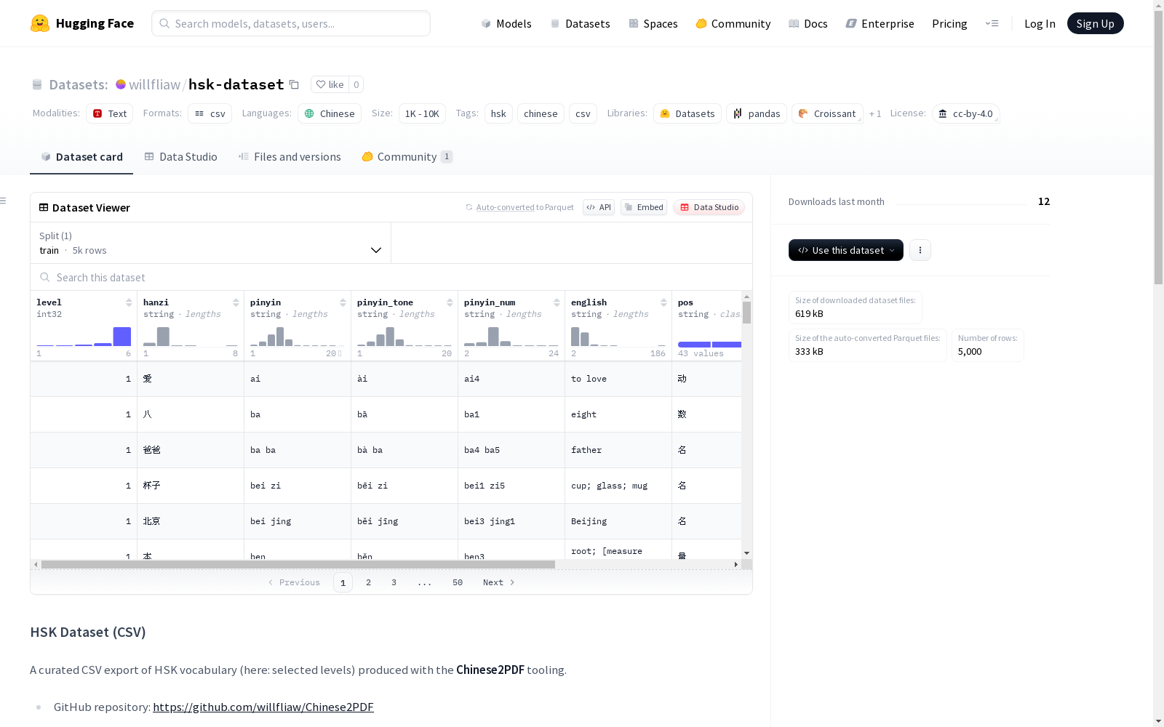The height and width of the screenshot is (727, 1164).
Task: Open Models page from the top navigation
Action: [x=506, y=23]
